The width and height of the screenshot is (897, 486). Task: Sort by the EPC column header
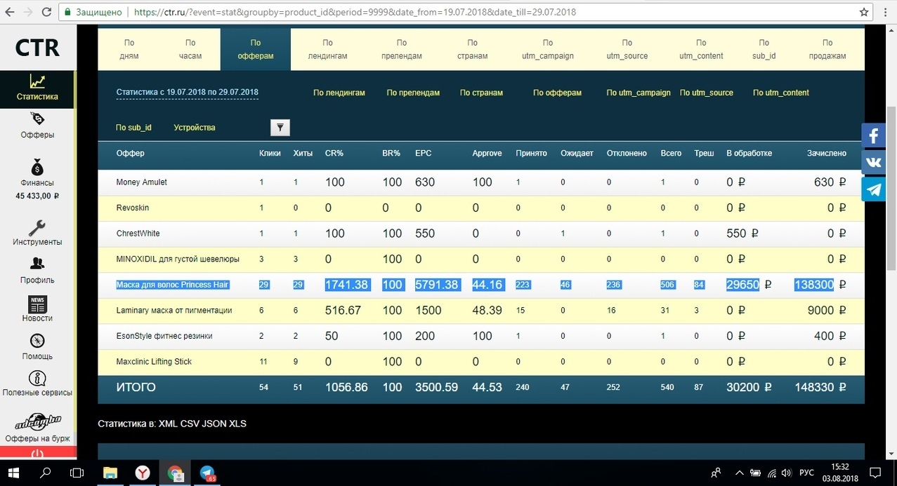(424, 153)
